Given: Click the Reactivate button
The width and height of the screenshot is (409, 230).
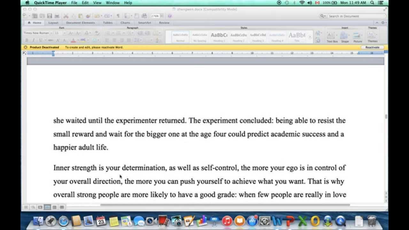Looking at the screenshot, I should tap(372, 47).
